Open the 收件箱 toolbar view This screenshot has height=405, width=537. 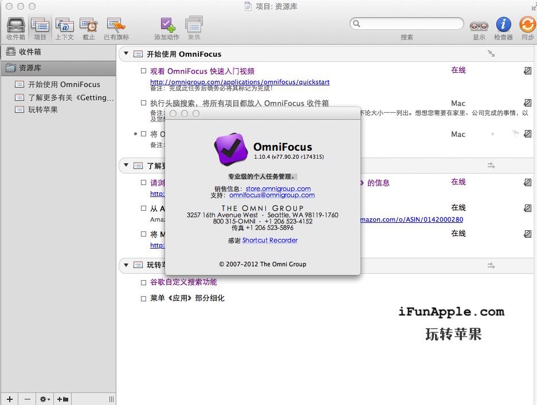(15, 29)
